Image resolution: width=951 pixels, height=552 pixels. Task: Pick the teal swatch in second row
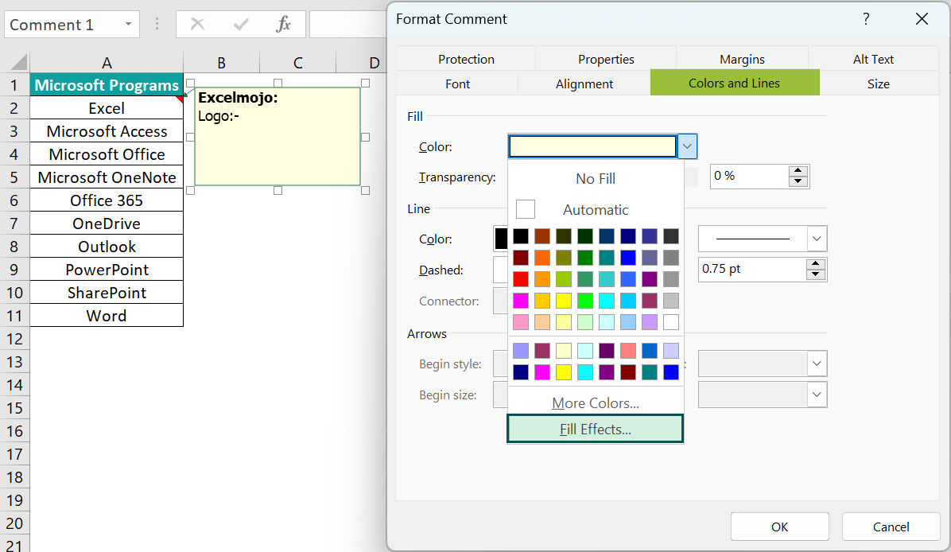pos(607,258)
